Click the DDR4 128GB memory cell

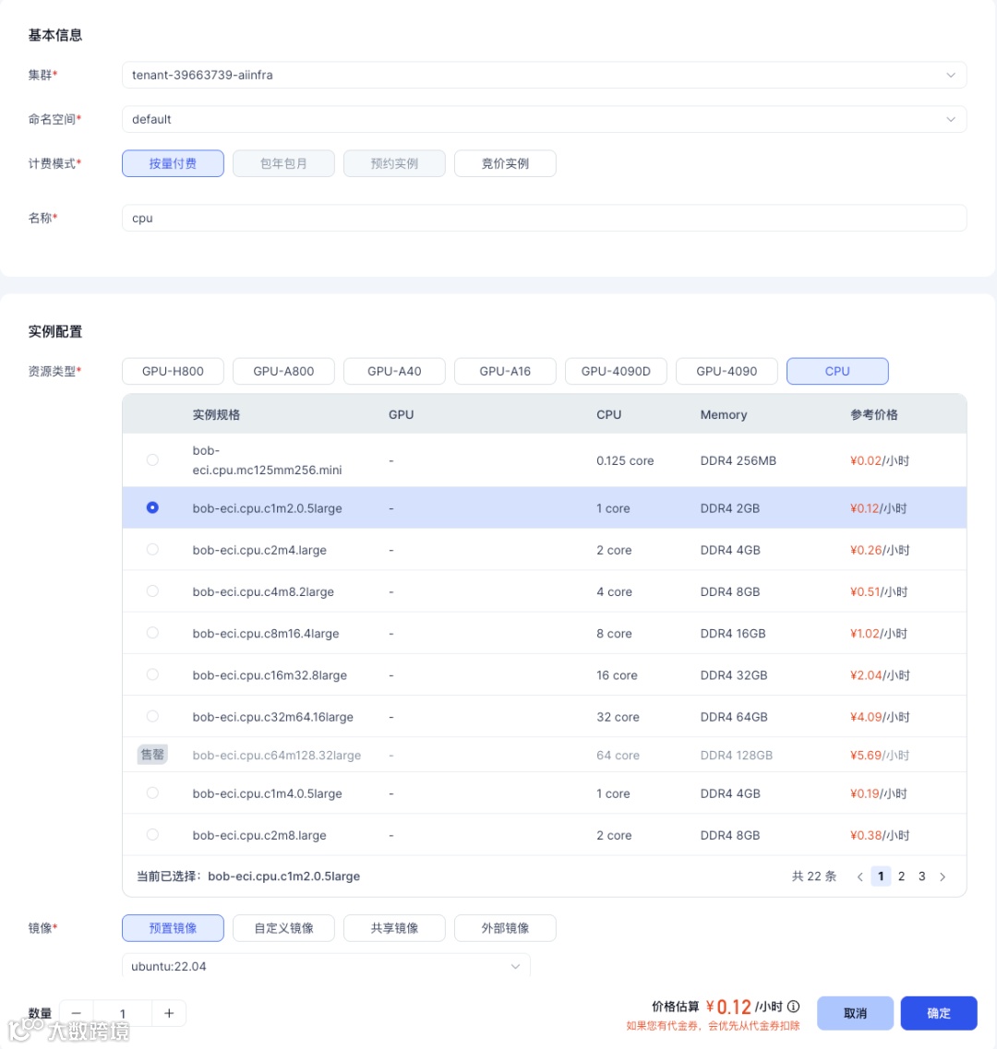(736, 755)
